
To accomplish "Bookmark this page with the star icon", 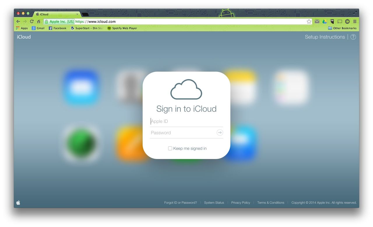I will click(309, 21).
